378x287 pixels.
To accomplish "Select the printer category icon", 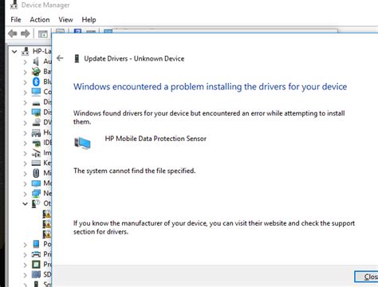I will pyautogui.click(x=36, y=254).
